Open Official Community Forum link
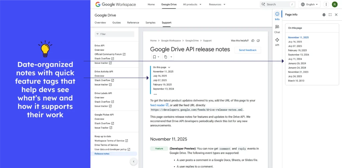 tap(110, 54)
